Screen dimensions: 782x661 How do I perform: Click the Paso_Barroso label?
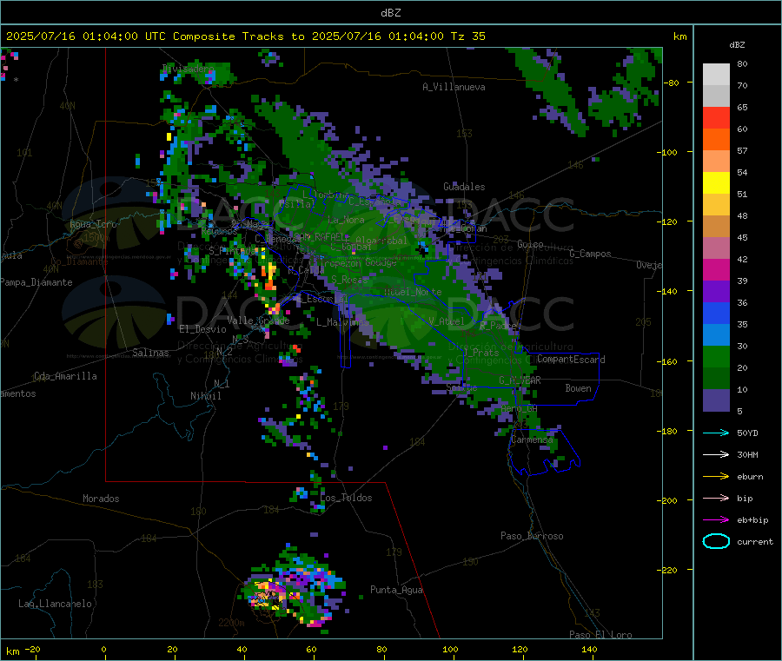click(x=532, y=536)
